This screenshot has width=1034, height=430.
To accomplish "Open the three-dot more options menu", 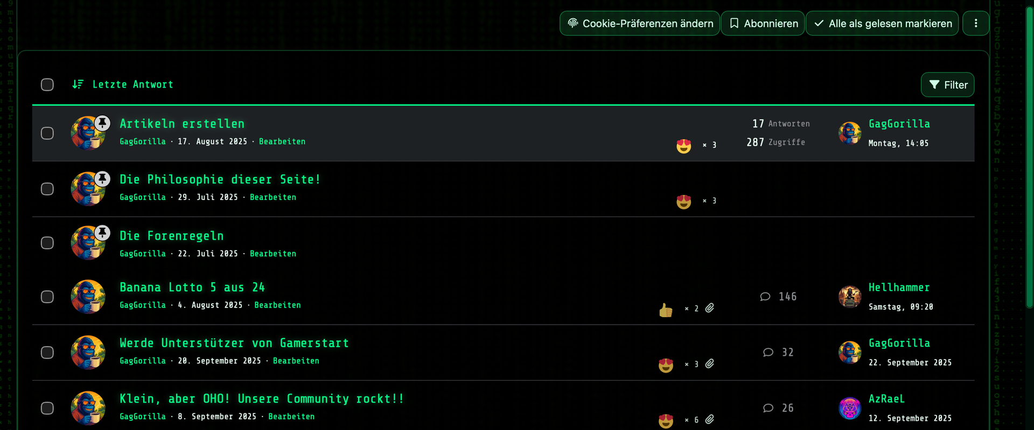I will click(975, 23).
